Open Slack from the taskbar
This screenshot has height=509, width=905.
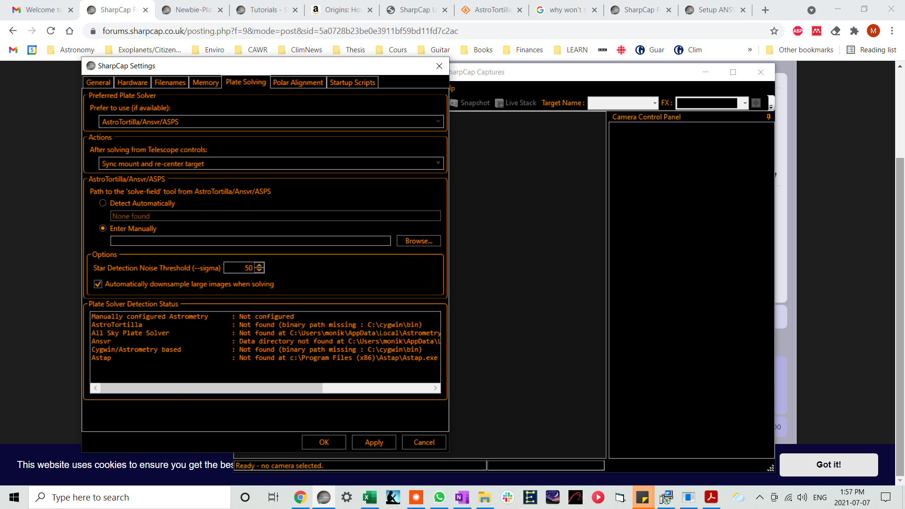click(508, 497)
